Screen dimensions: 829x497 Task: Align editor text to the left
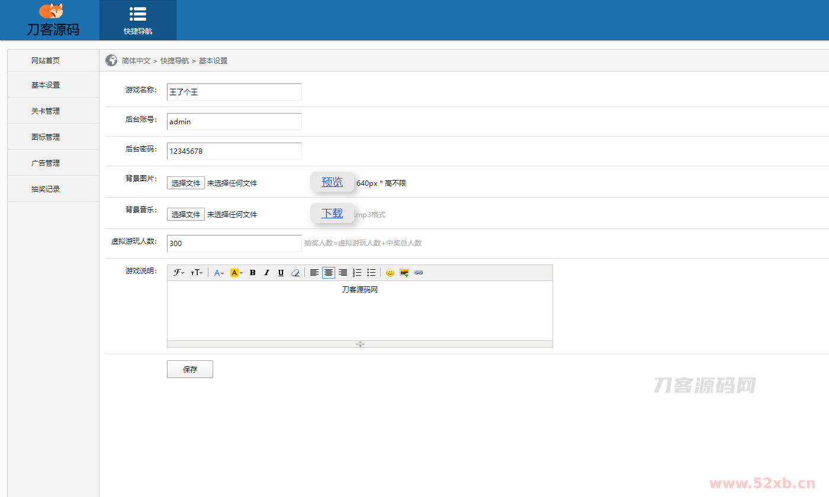click(314, 273)
